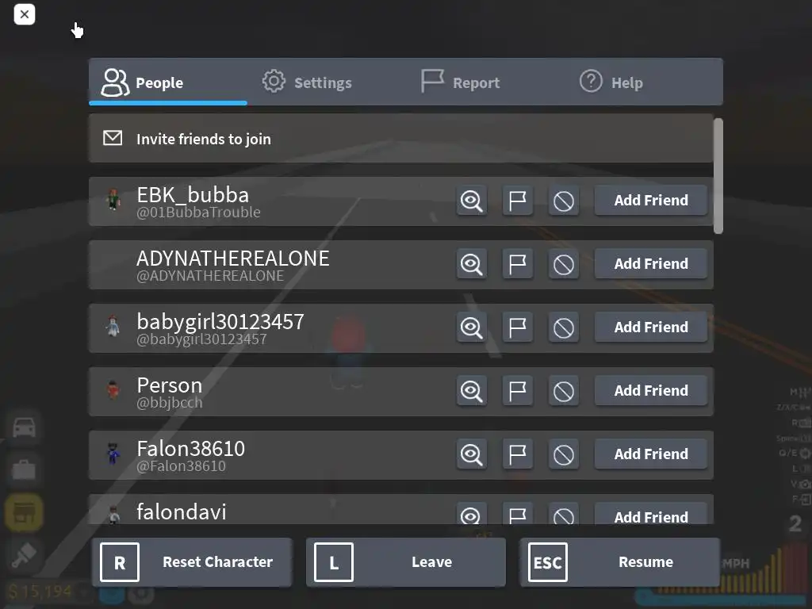Select Falon38610's avatar thumbnail
Viewport: 812px width, 609px height.
(x=113, y=453)
